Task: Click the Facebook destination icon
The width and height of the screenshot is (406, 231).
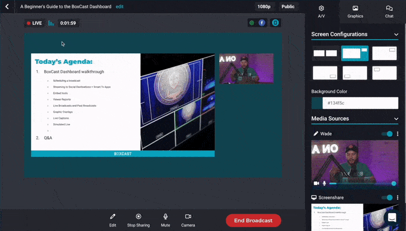Action: (x=262, y=23)
